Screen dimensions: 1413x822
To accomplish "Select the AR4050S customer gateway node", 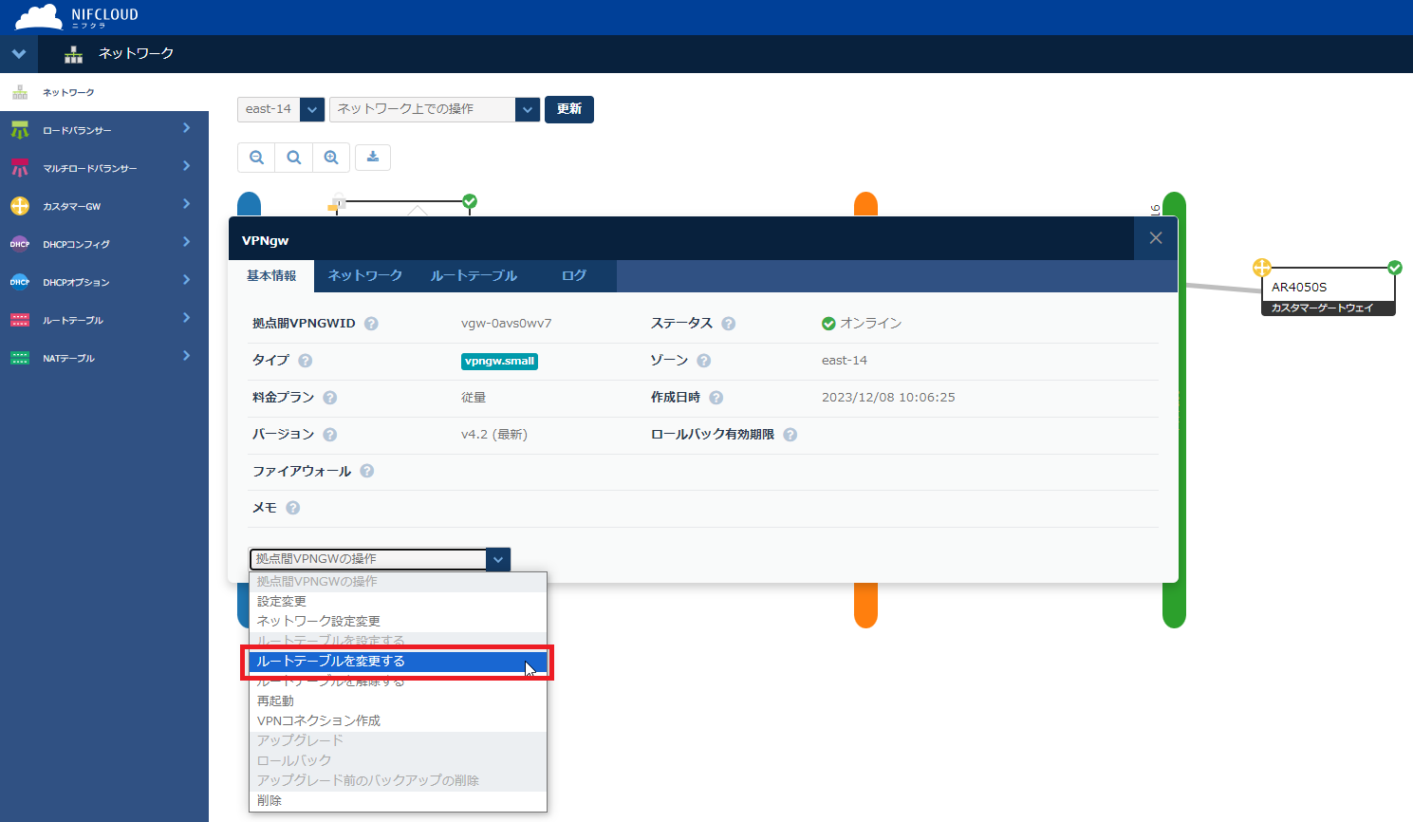I will tap(1327, 290).
